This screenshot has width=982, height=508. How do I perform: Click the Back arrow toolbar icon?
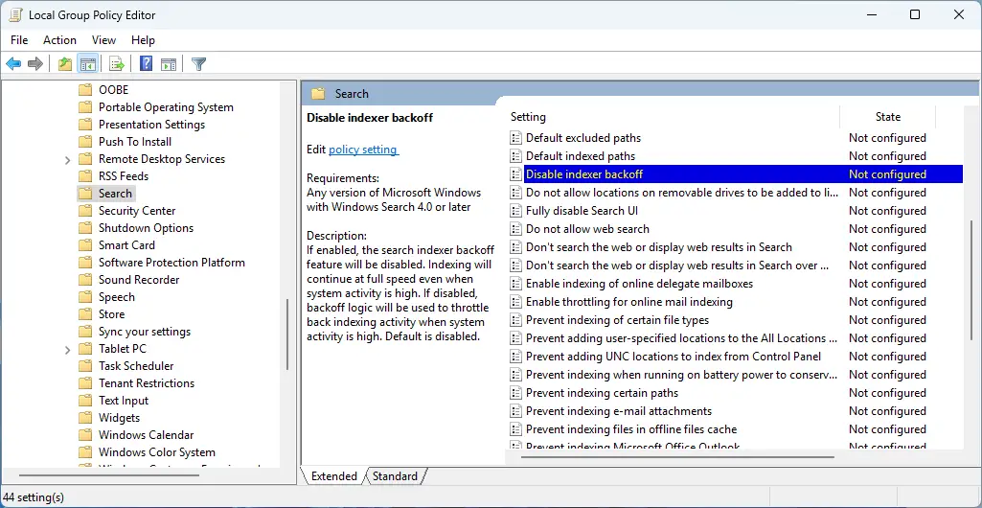click(x=13, y=63)
